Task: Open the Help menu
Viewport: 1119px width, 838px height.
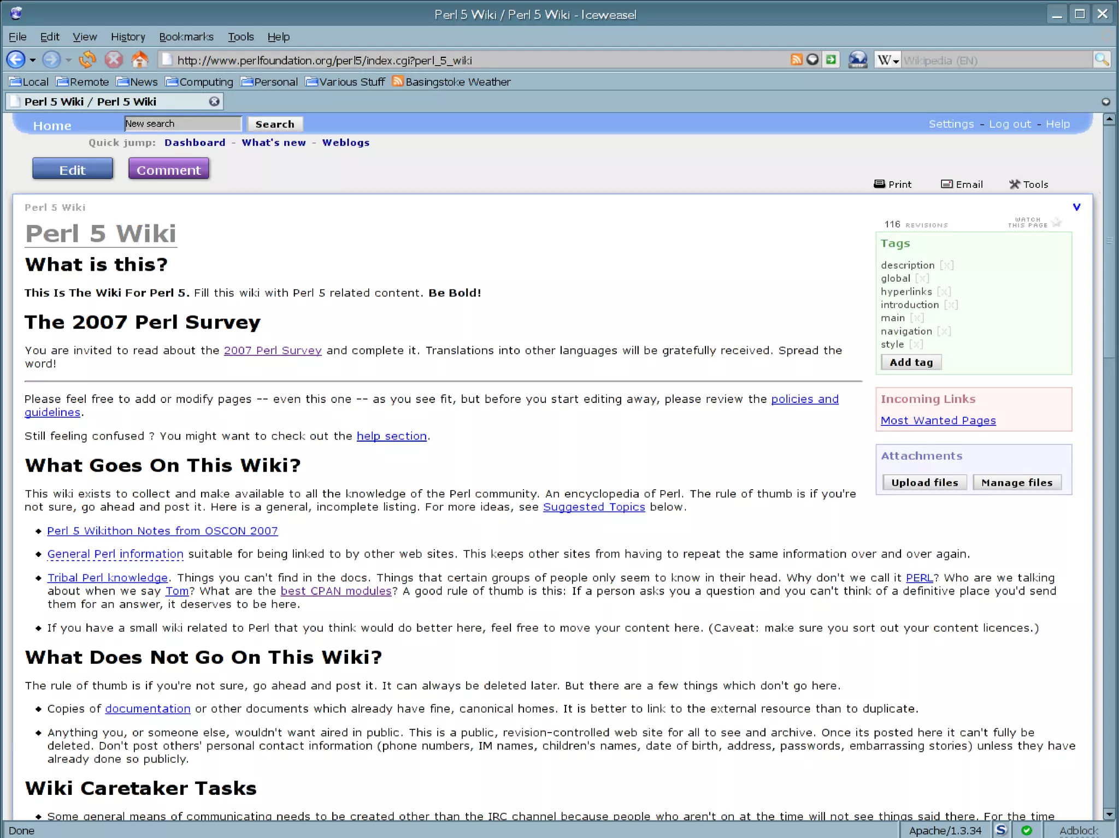Action: click(x=278, y=37)
